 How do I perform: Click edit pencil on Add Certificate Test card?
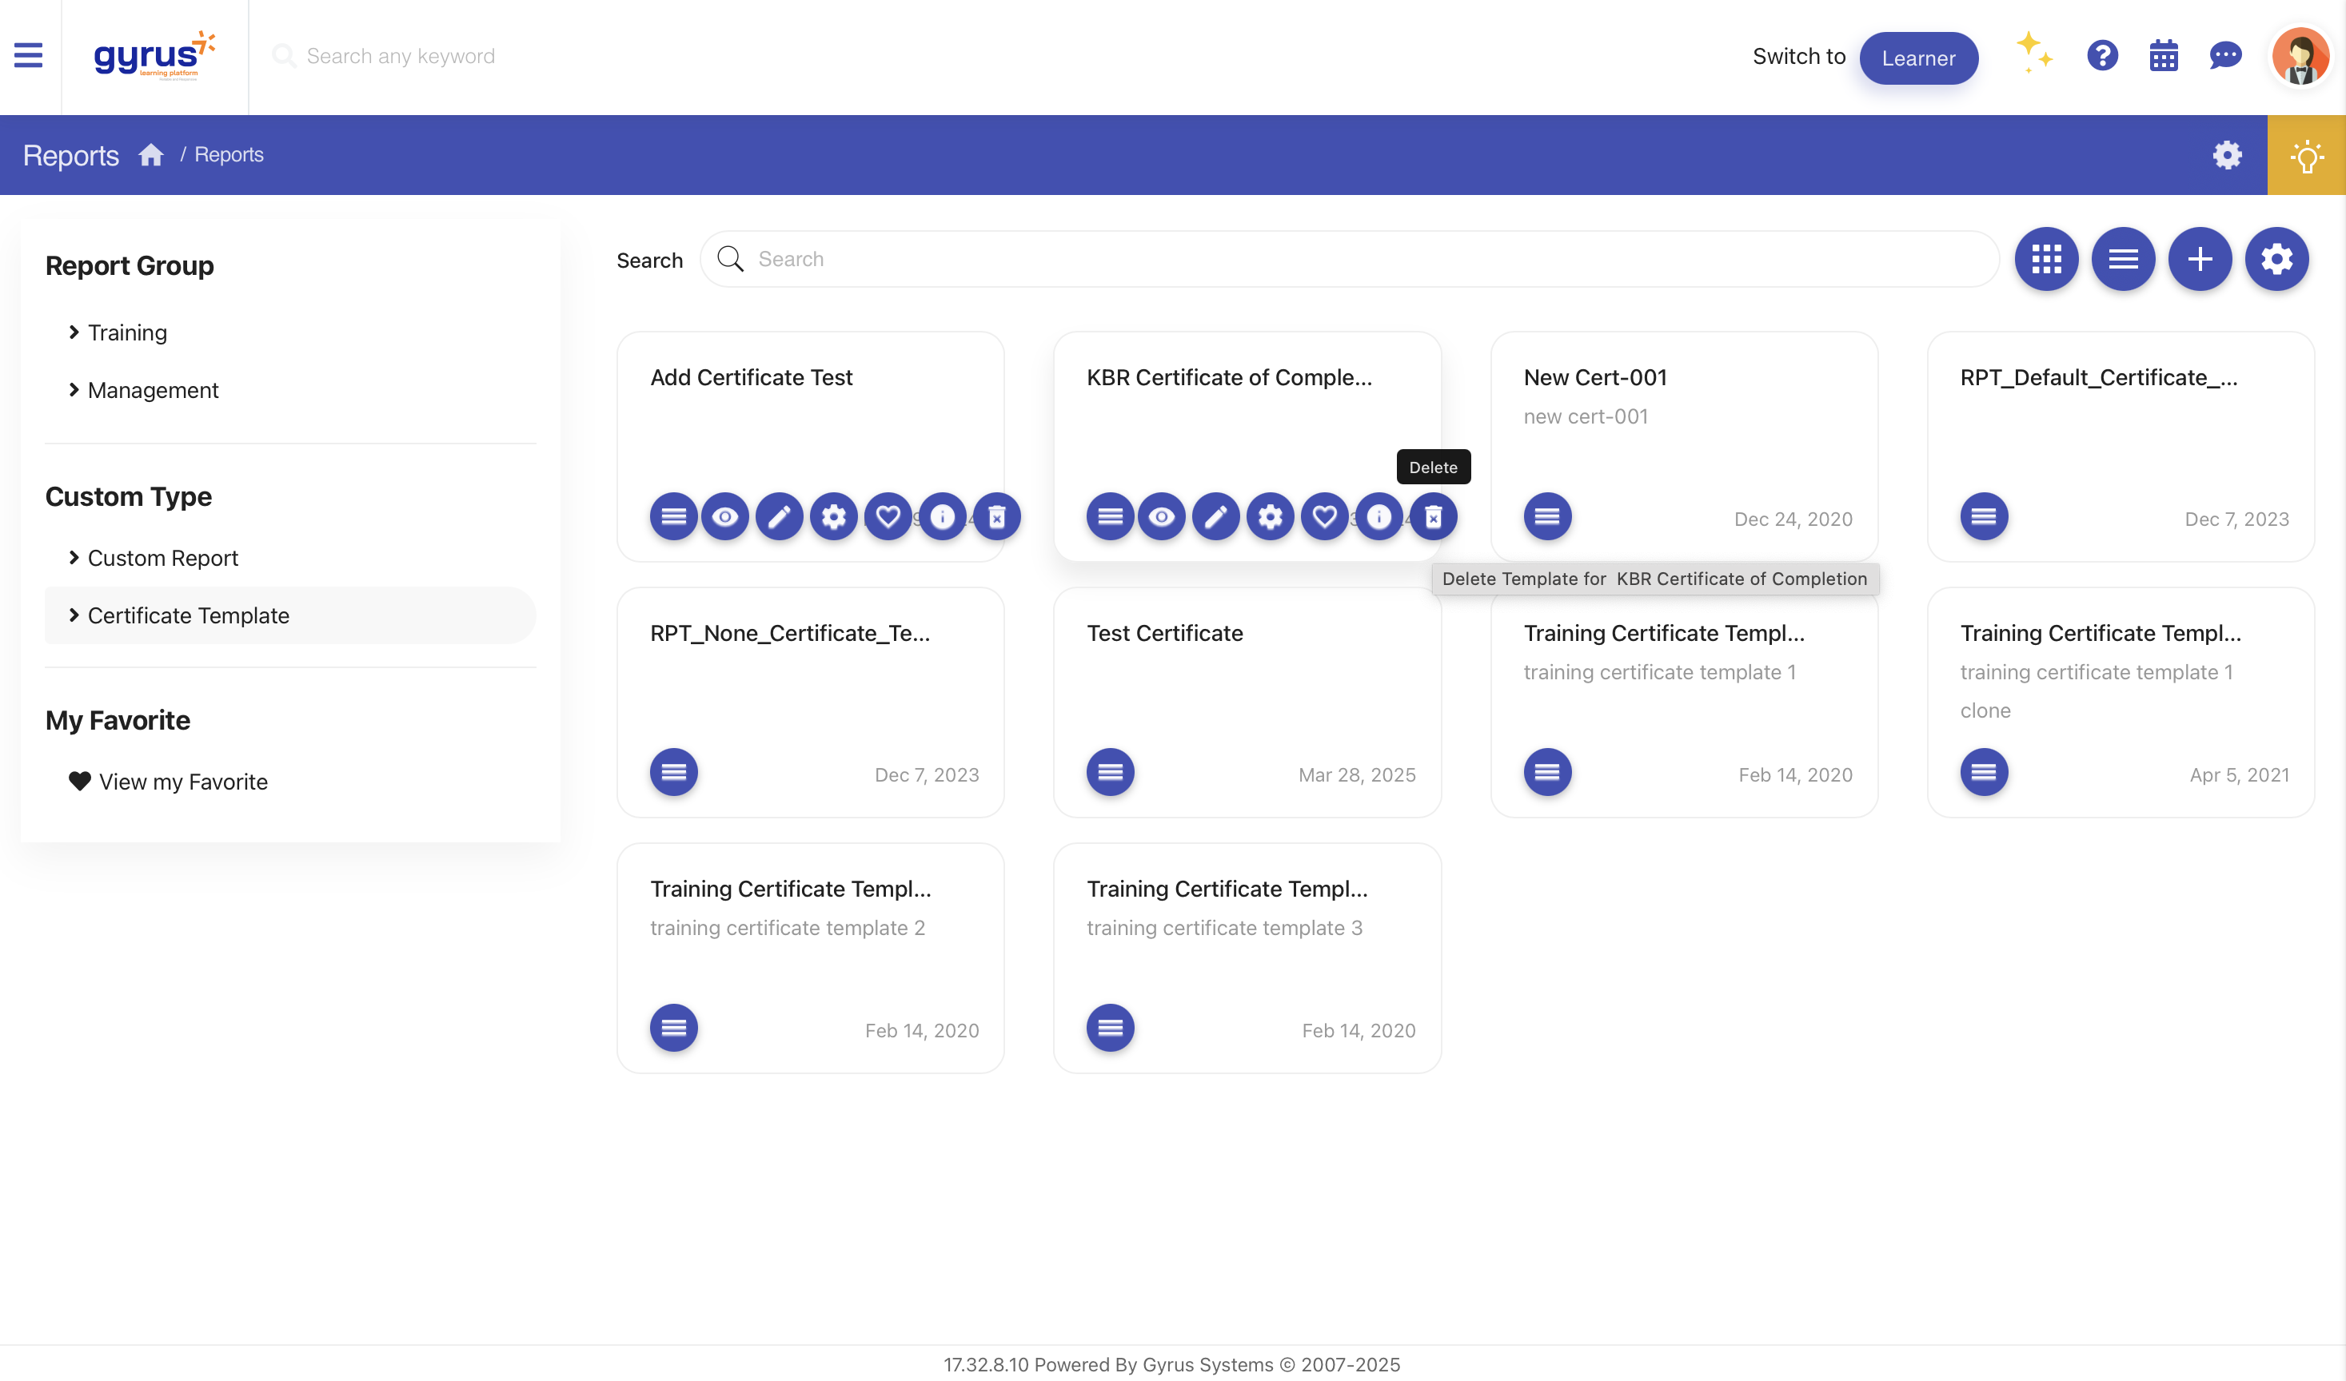coord(780,516)
